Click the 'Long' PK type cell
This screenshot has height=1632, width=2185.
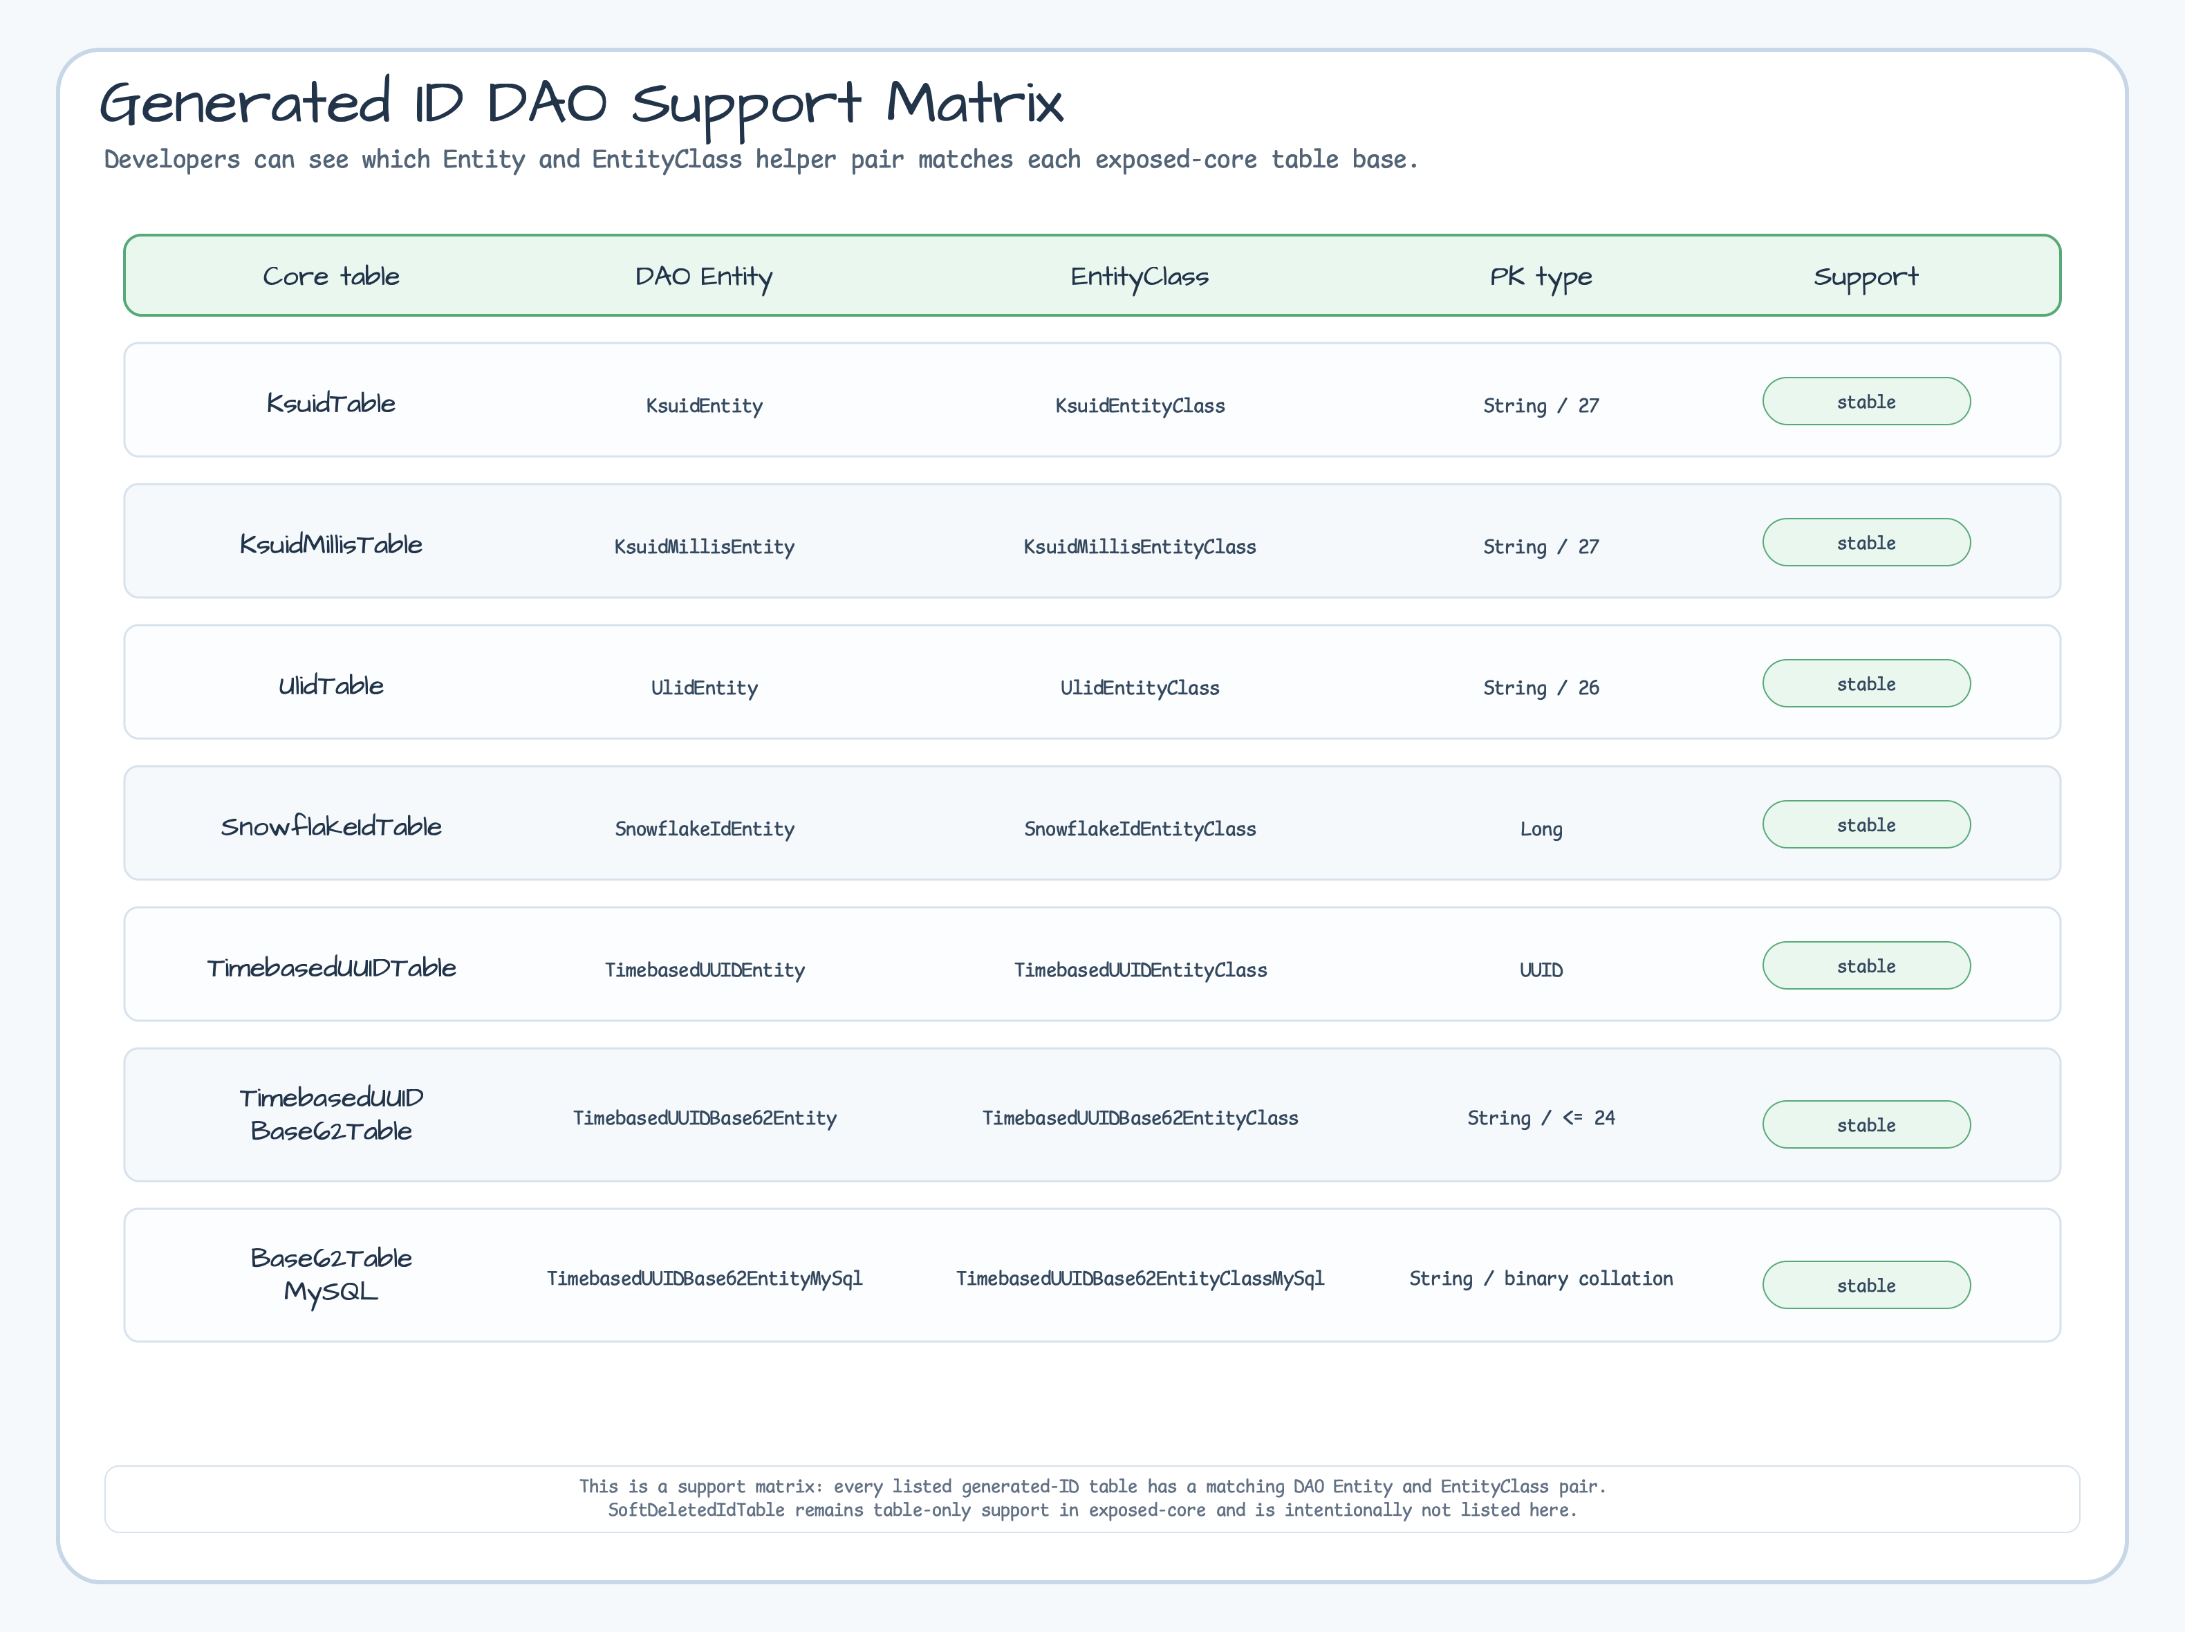point(1540,829)
